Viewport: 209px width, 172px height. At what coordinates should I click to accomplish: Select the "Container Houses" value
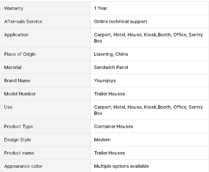point(113,126)
